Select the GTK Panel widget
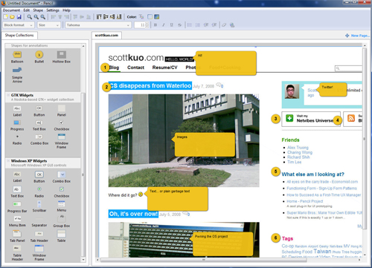The height and width of the screenshot is (268, 372). tap(62, 111)
